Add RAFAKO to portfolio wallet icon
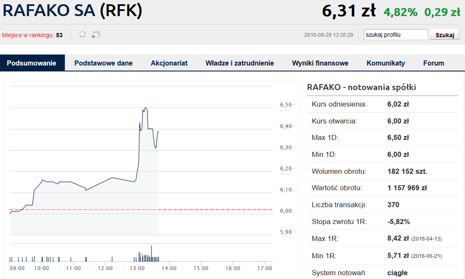 [96, 35]
